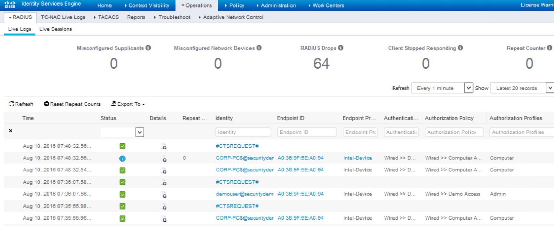Open #CTSREQUEST# link at 07:36:07.58

coord(237,182)
